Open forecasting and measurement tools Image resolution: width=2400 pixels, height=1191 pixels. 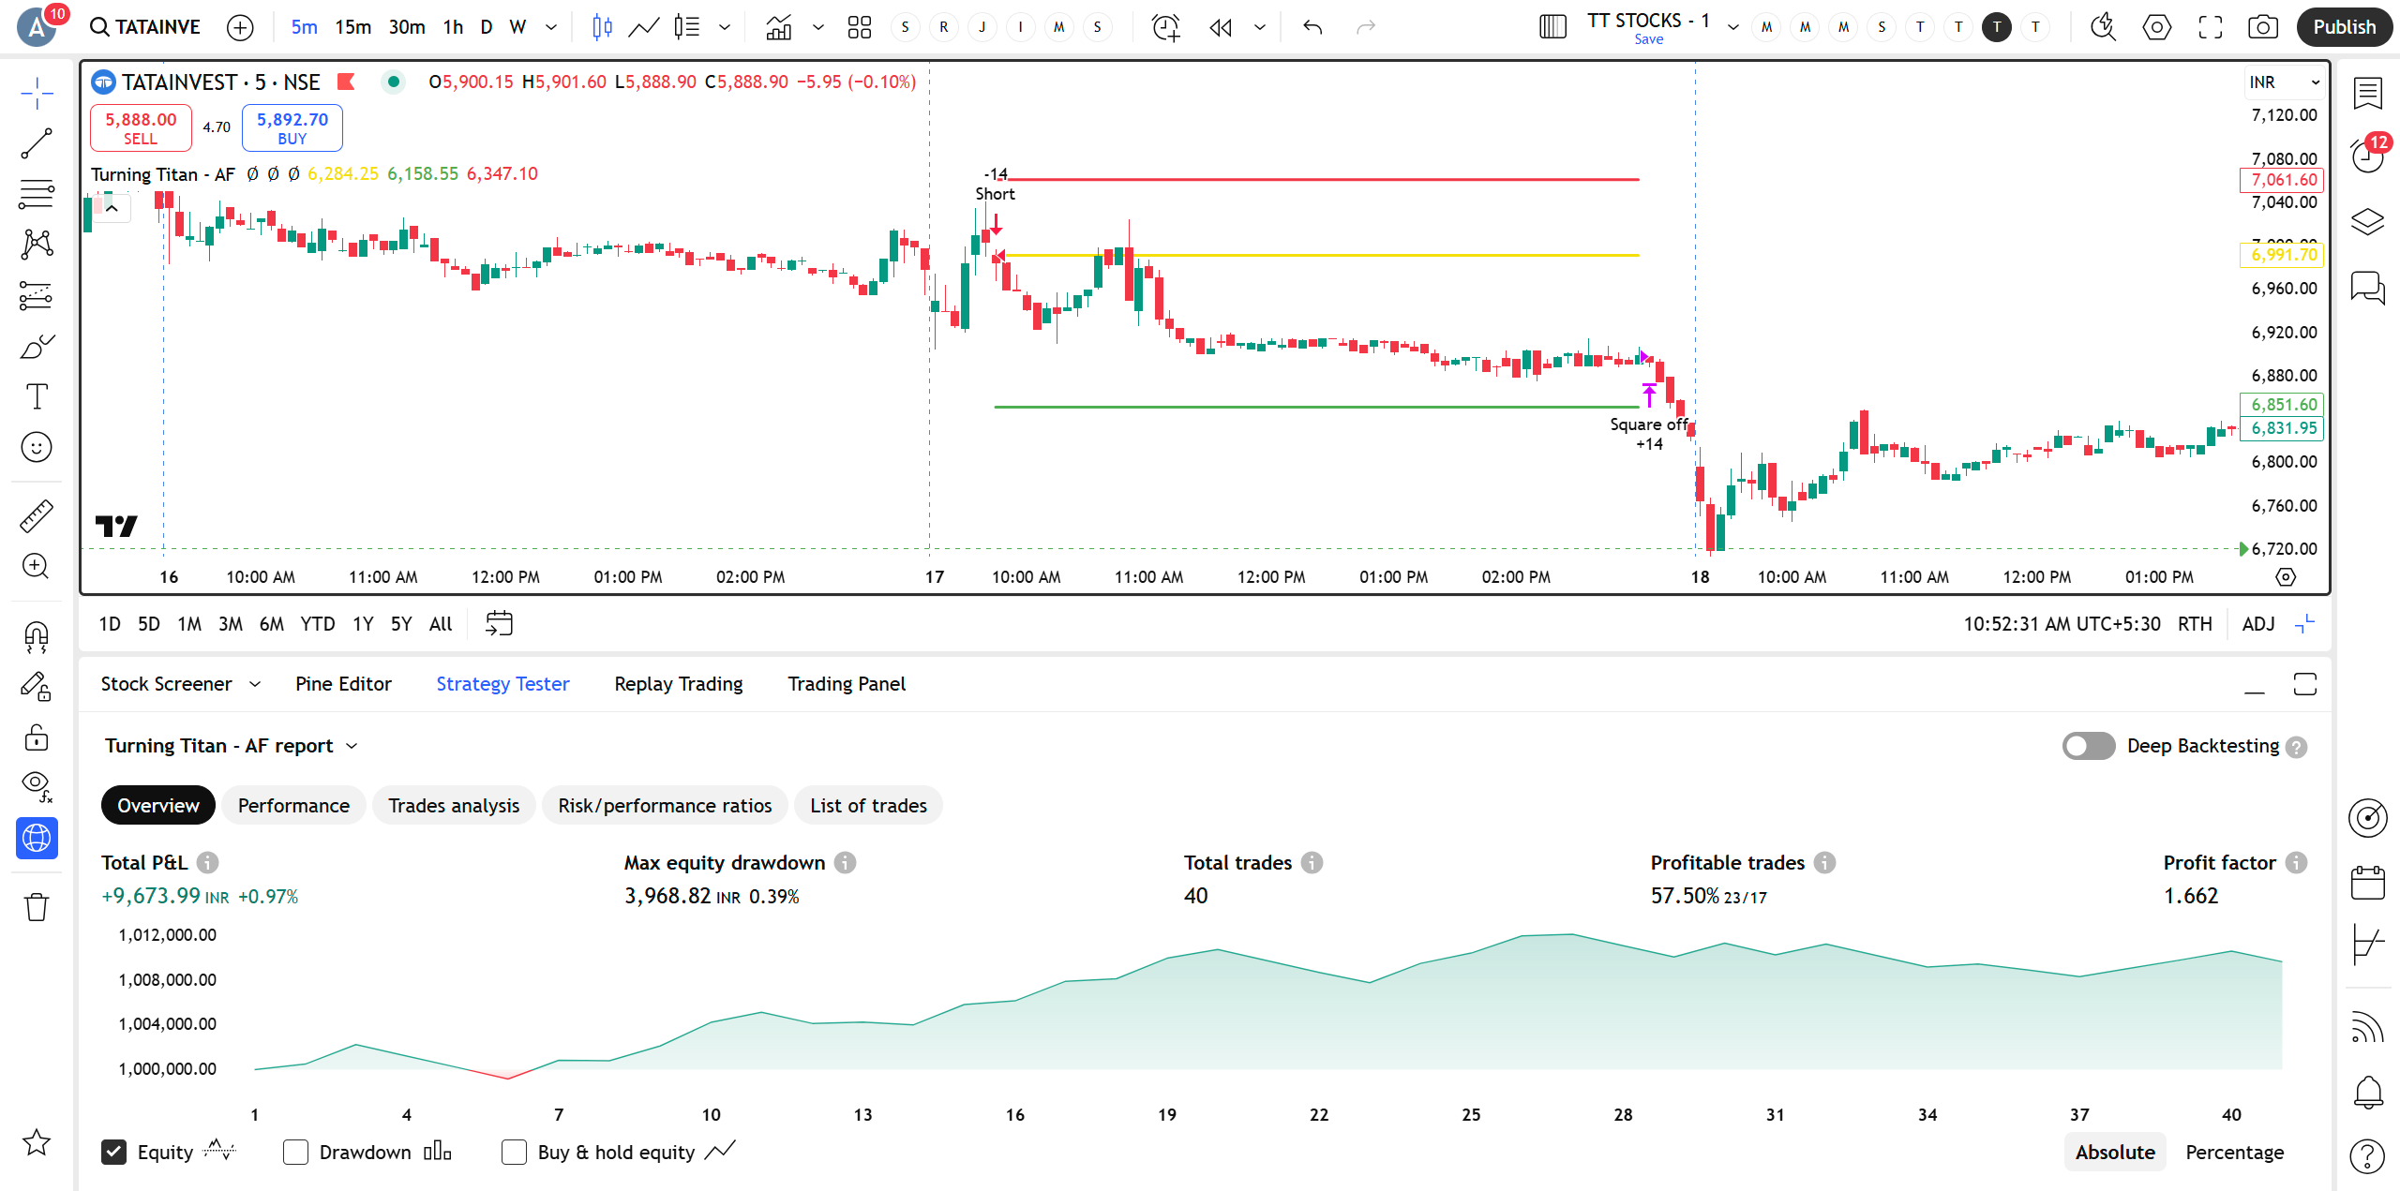click(37, 296)
